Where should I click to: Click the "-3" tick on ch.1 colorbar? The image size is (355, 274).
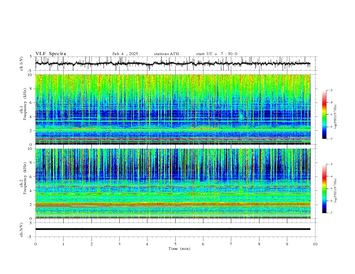[331, 90]
